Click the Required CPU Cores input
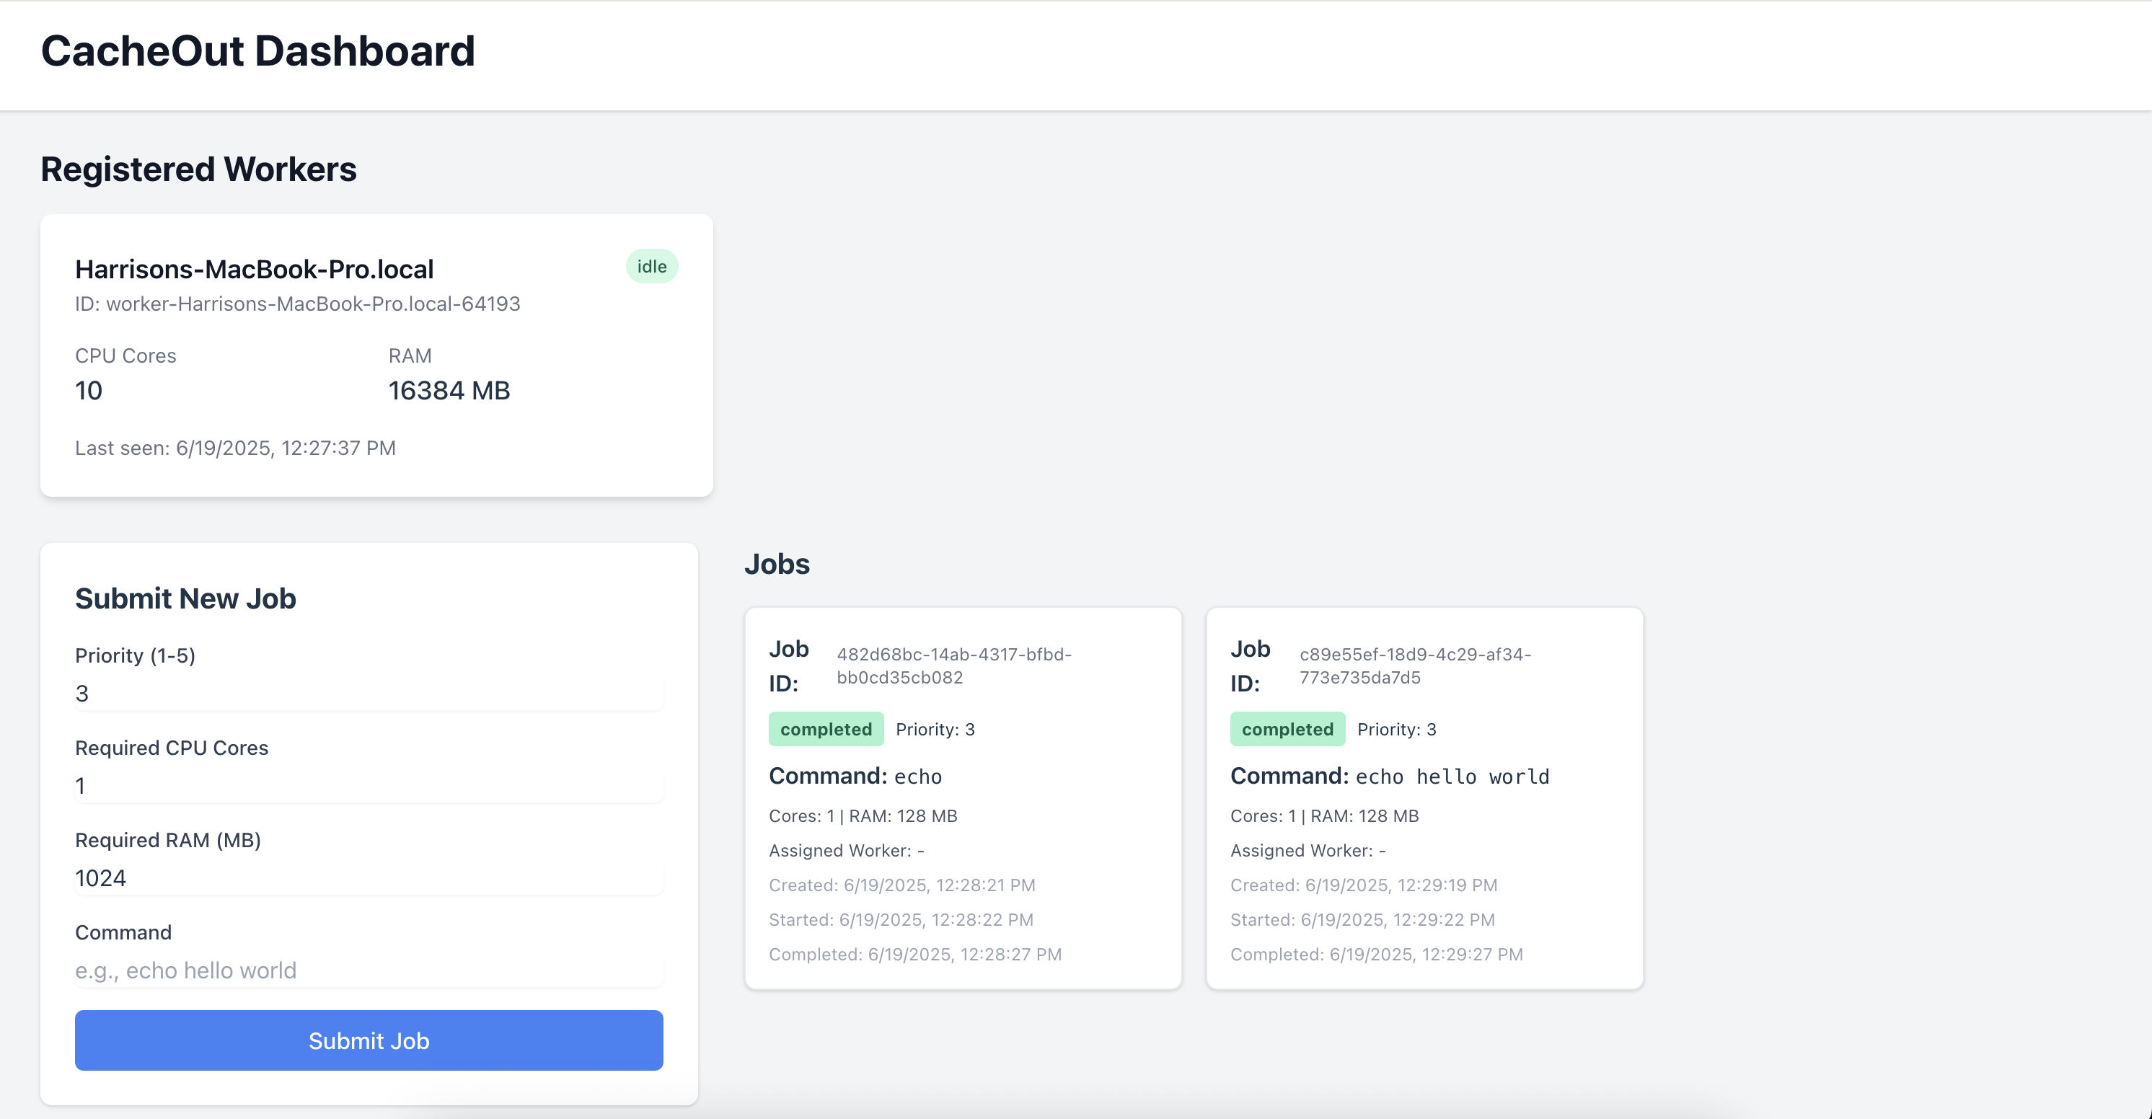The image size is (2152, 1119). (369, 785)
